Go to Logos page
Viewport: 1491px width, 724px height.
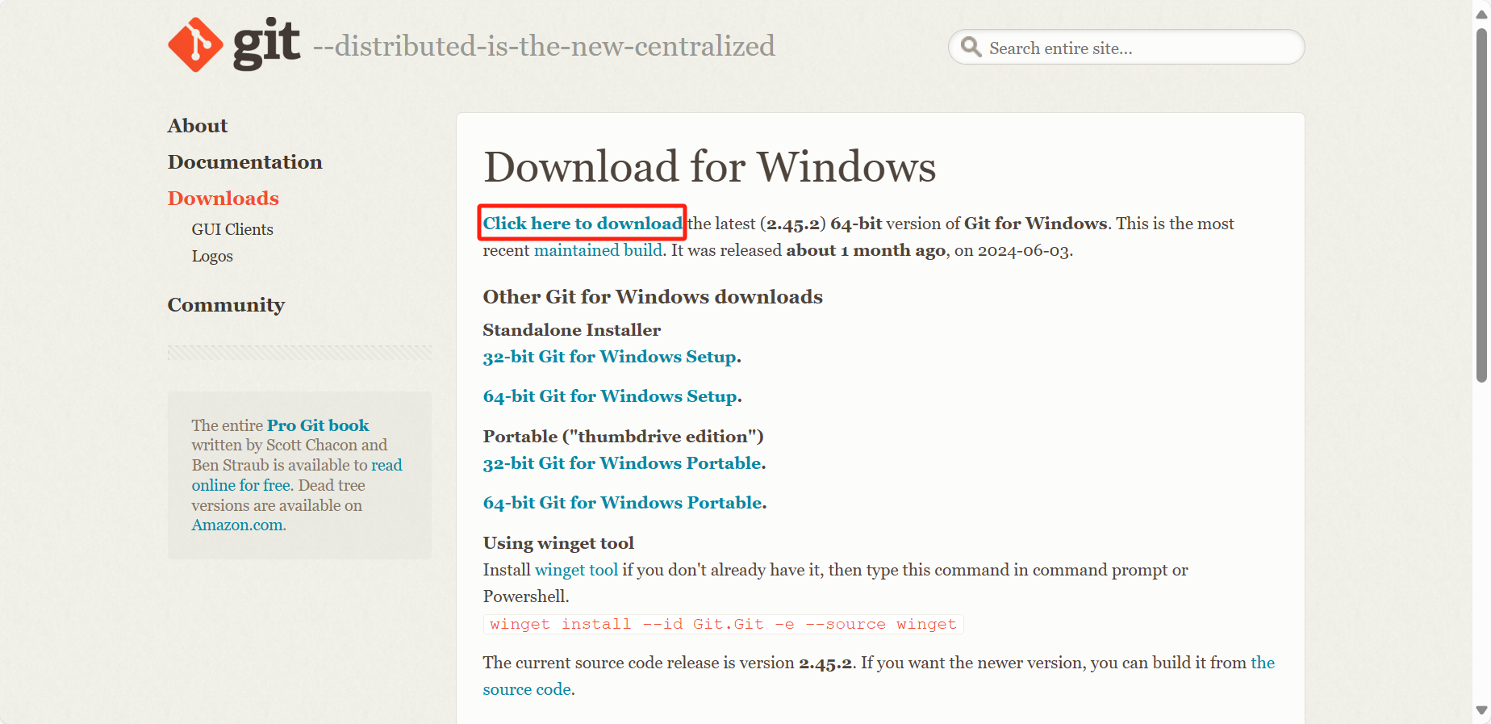pos(212,256)
